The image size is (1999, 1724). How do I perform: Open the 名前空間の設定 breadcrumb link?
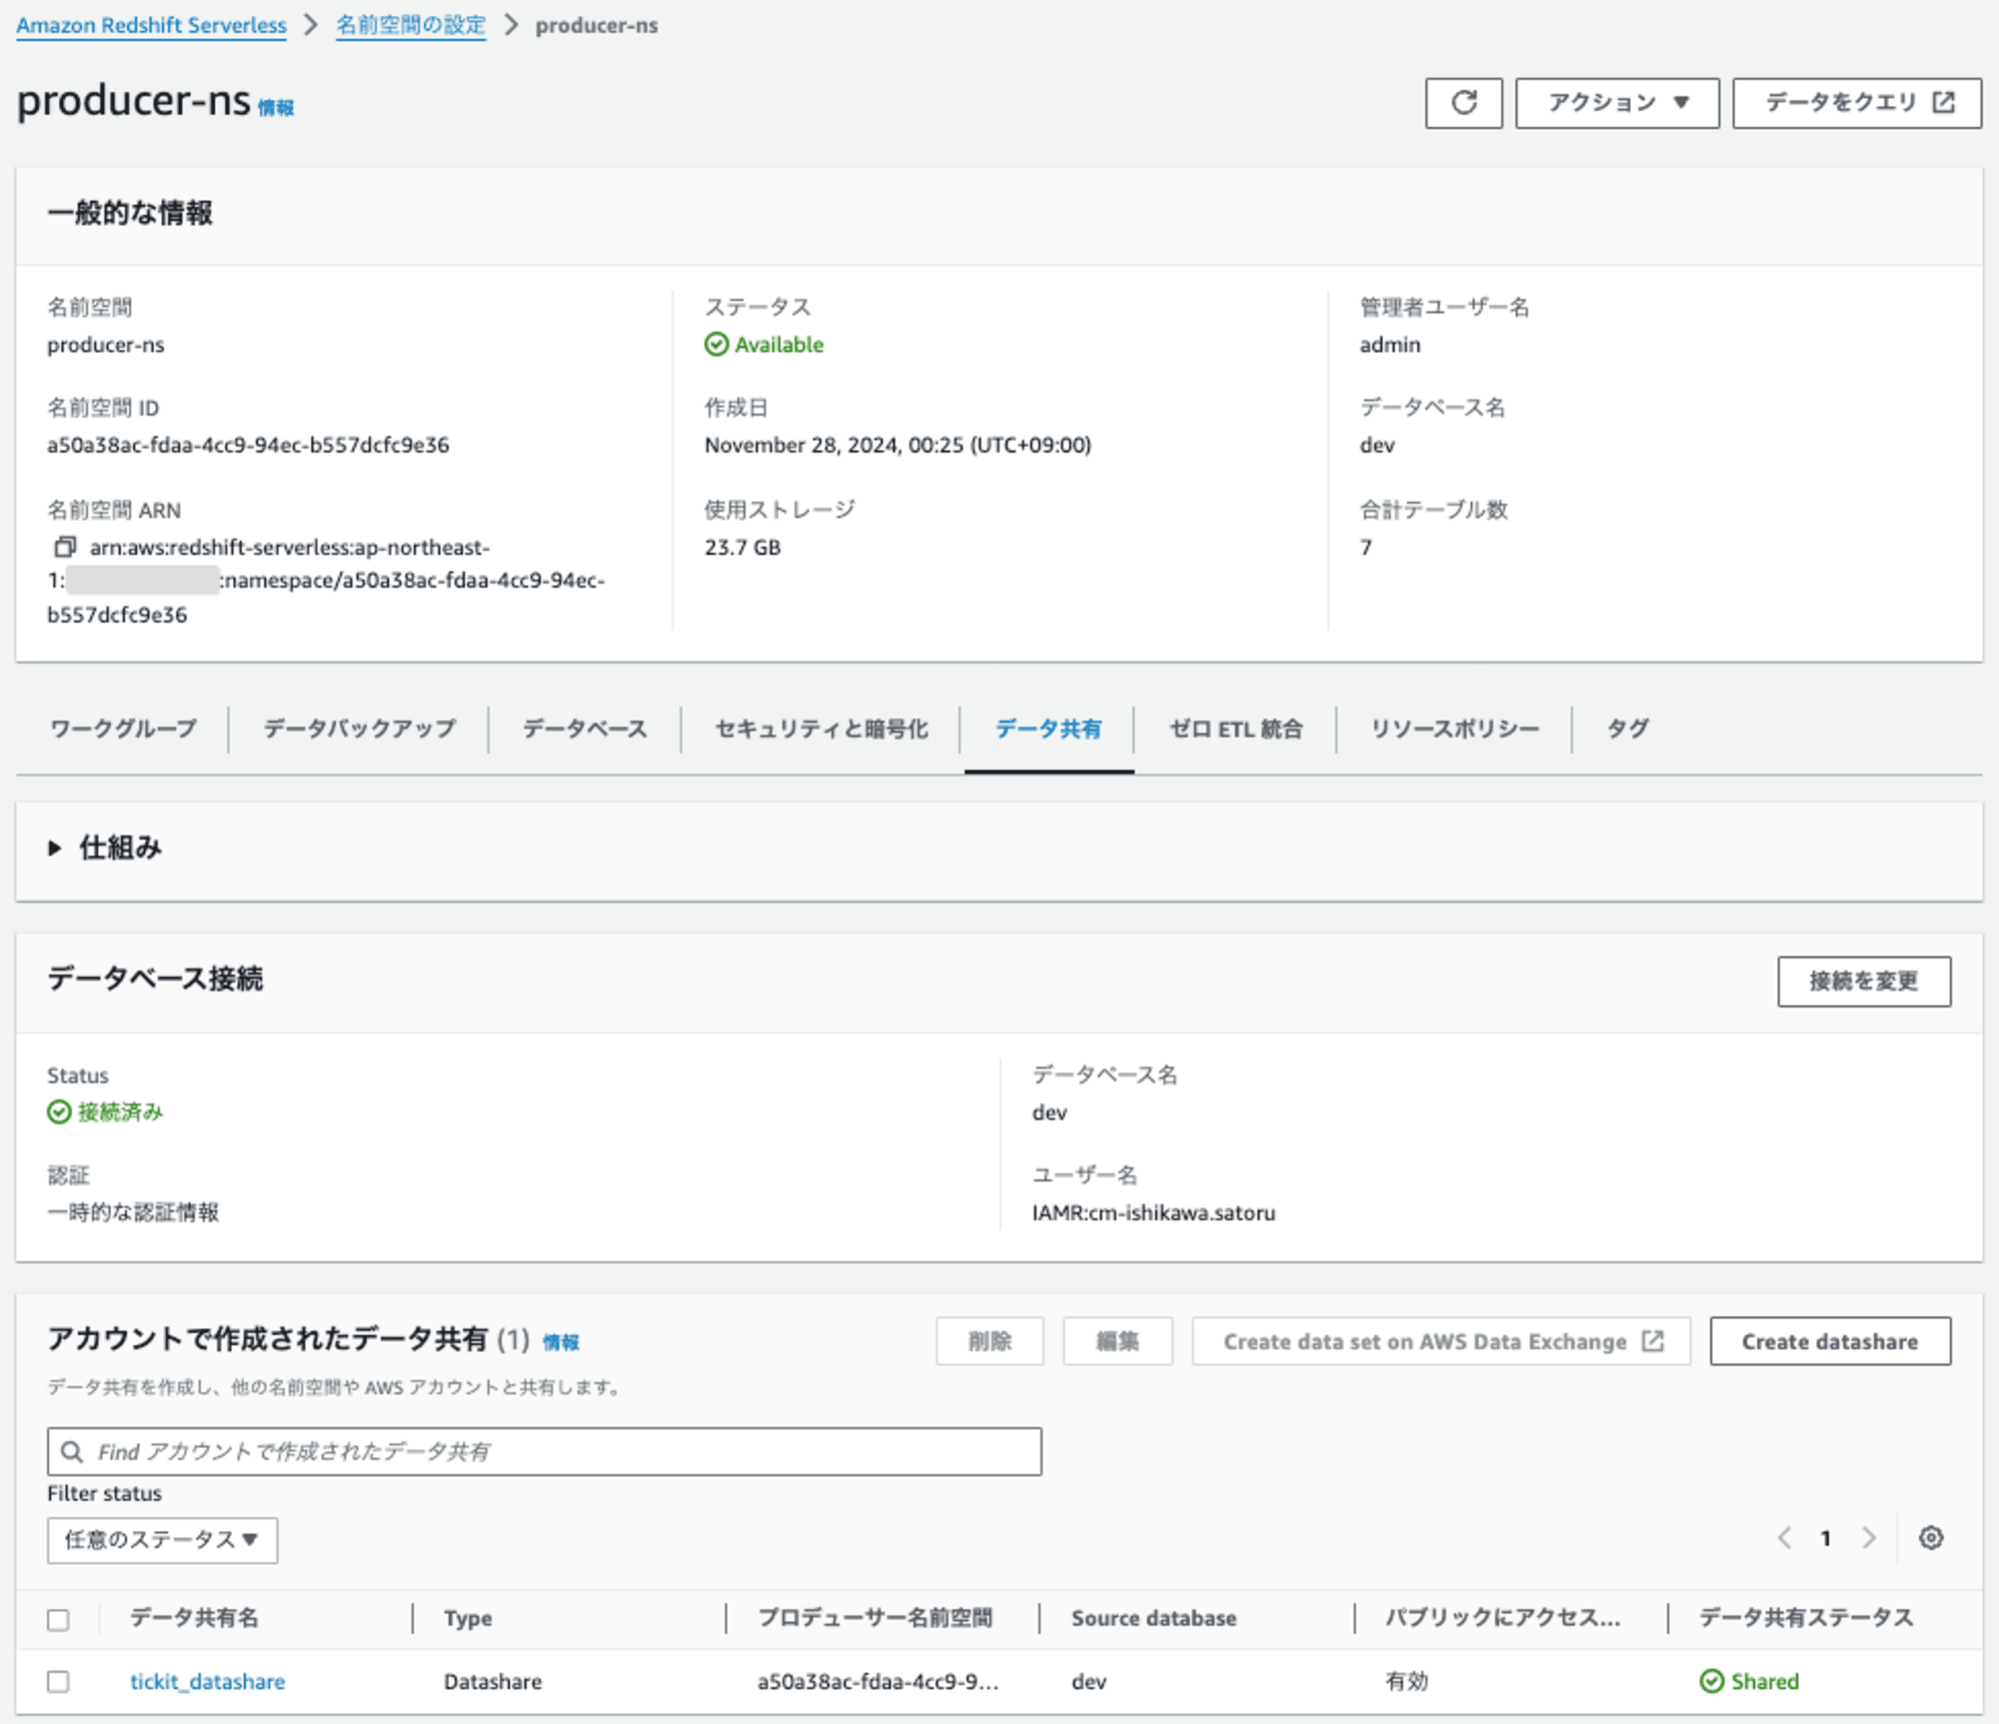pos(411,25)
